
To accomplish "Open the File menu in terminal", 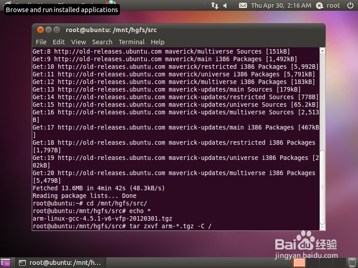I will [41, 42].
